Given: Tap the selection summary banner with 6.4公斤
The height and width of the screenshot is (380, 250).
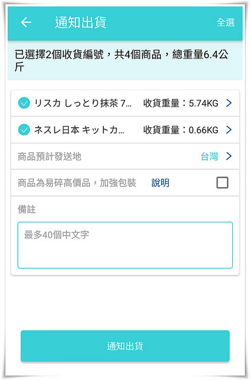Looking at the screenshot, I should point(125,61).
